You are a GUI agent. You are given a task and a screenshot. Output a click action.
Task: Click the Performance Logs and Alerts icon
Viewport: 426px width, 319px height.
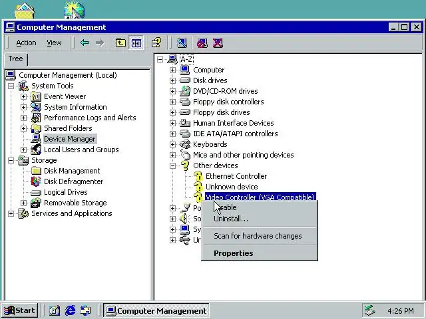click(36, 118)
